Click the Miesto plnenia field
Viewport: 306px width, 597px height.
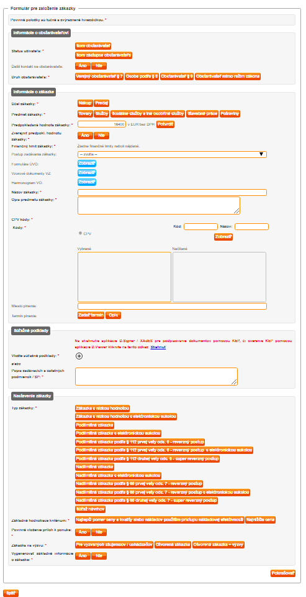click(x=172, y=306)
